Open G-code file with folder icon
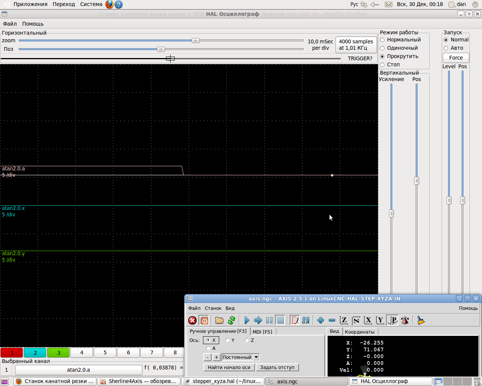This screenshot has width=482, height=386. click(219, 320)
